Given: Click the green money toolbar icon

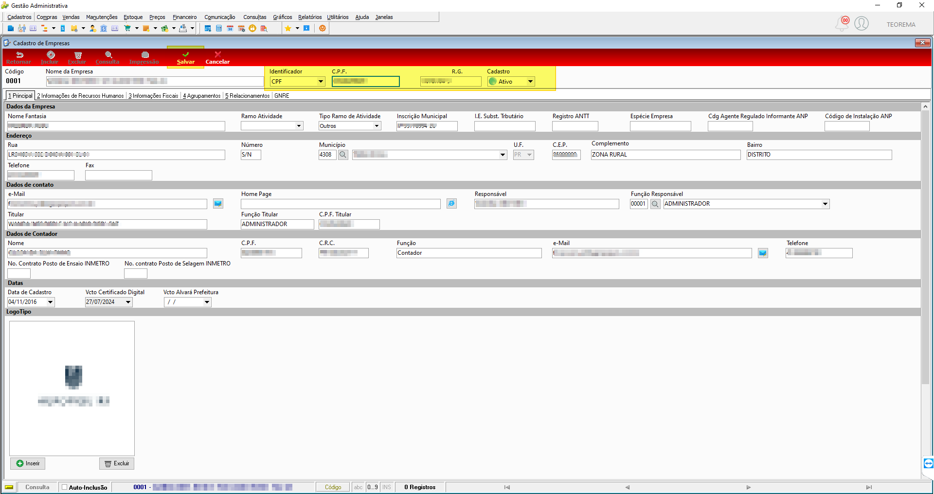Looking at the screenshot, I should [165, 28].
